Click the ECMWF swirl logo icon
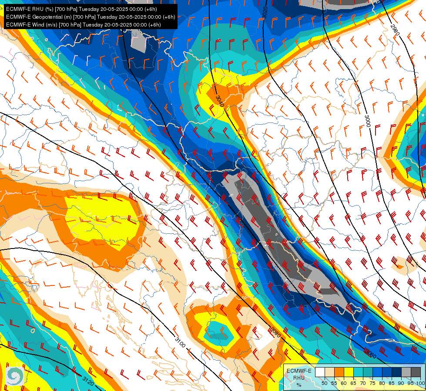The image size is (426, 391). (15, 376)
